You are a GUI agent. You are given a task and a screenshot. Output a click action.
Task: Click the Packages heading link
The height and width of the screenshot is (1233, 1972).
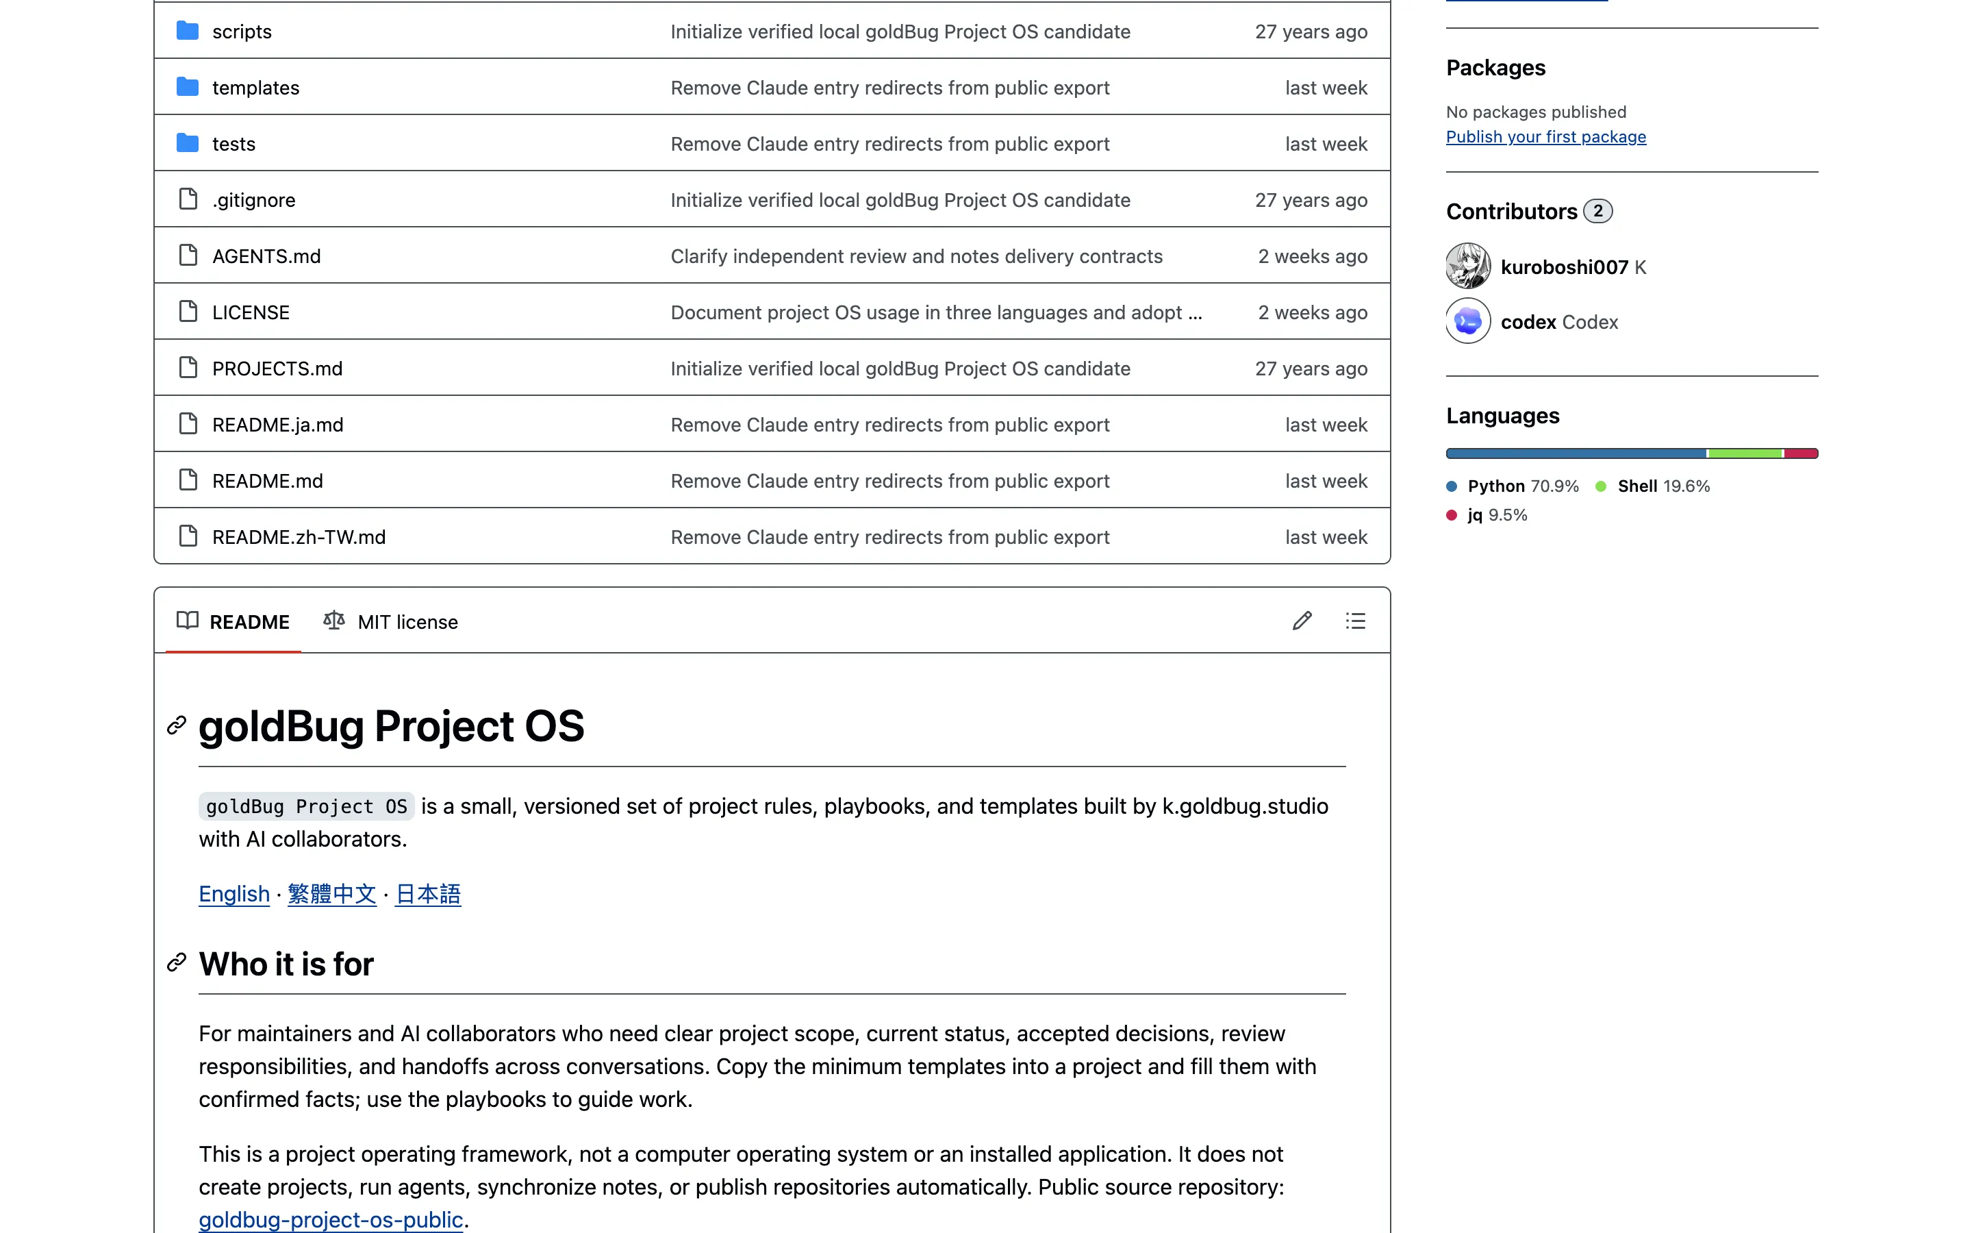1495,68
